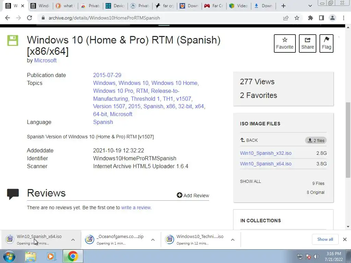Screen dimensions: 351x263
Task: Click the lock icon in the address bar
Action: coord(43,18)
